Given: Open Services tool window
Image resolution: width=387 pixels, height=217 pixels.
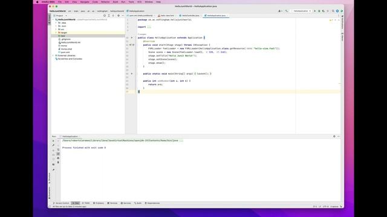Looking at the screenshot, I should [x=126, y=203].
